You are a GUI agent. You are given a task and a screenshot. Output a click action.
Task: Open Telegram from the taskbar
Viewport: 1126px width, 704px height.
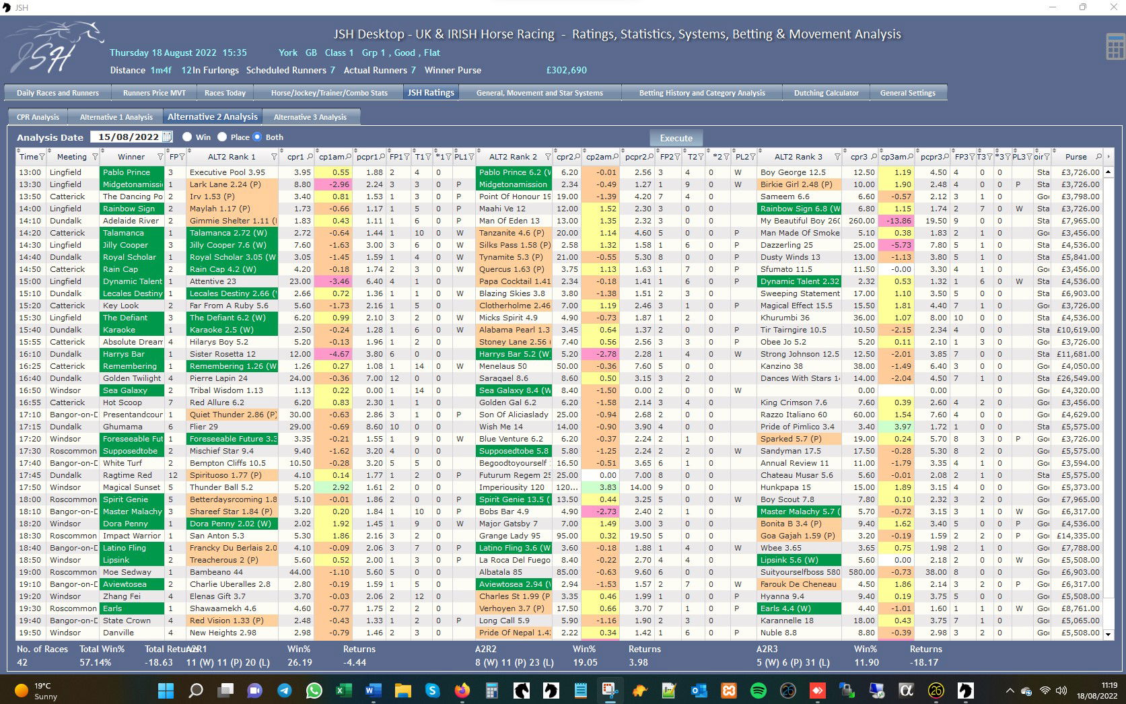285,690
